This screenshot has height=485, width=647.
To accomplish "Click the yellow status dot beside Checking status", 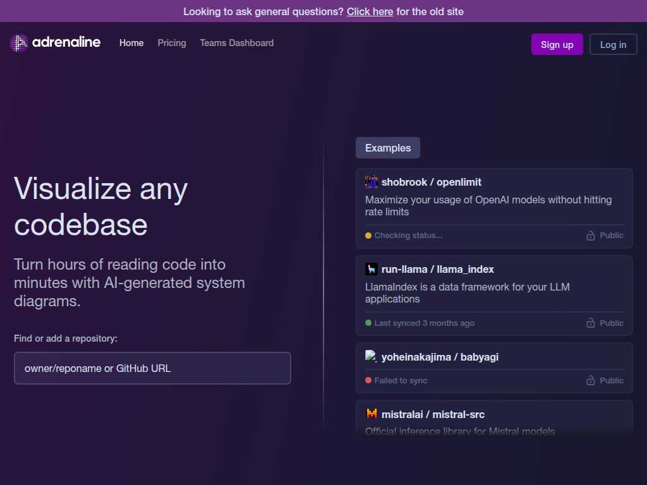I will pyautogui.click(x=368, y=236).
